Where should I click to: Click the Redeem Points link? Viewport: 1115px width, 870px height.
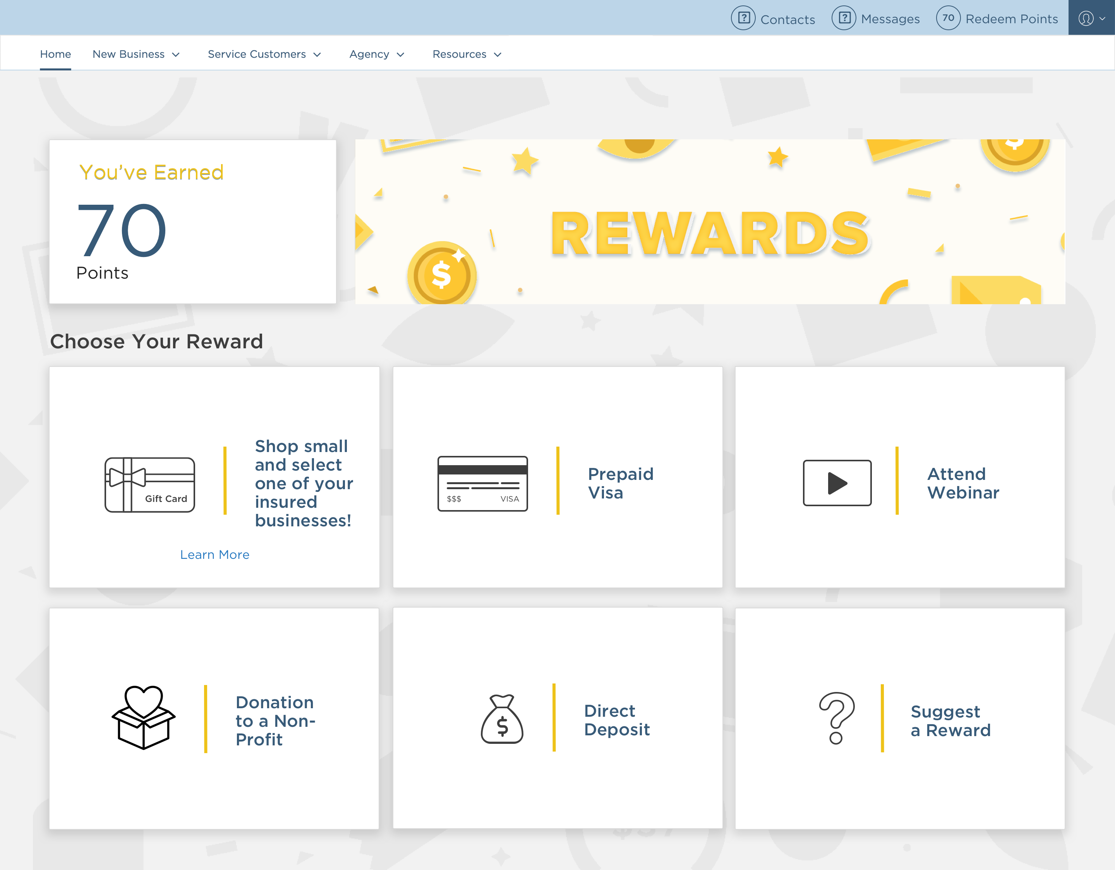[1012, 19]
